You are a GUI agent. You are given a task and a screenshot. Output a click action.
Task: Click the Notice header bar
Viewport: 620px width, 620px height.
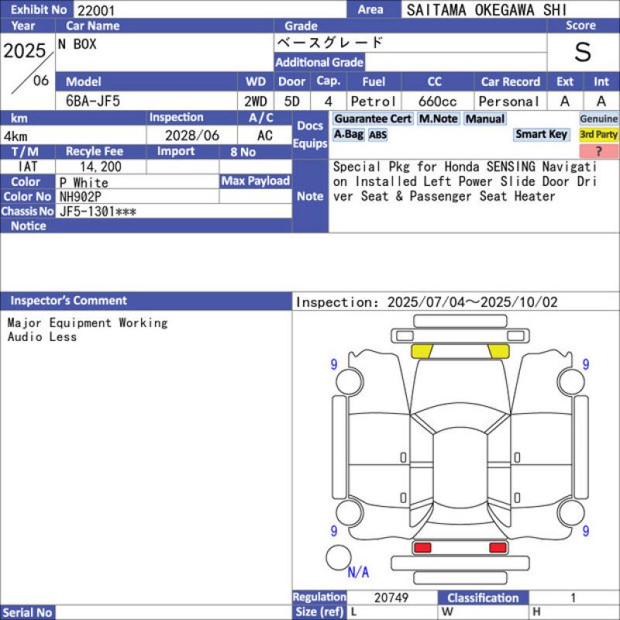point(146,226)
